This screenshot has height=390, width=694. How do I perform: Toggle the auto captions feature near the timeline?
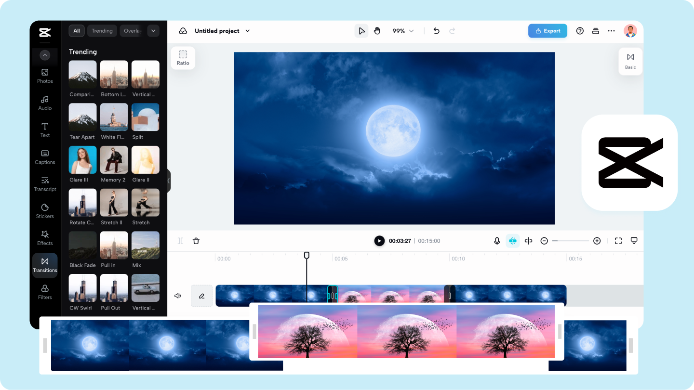click(512, 240)
